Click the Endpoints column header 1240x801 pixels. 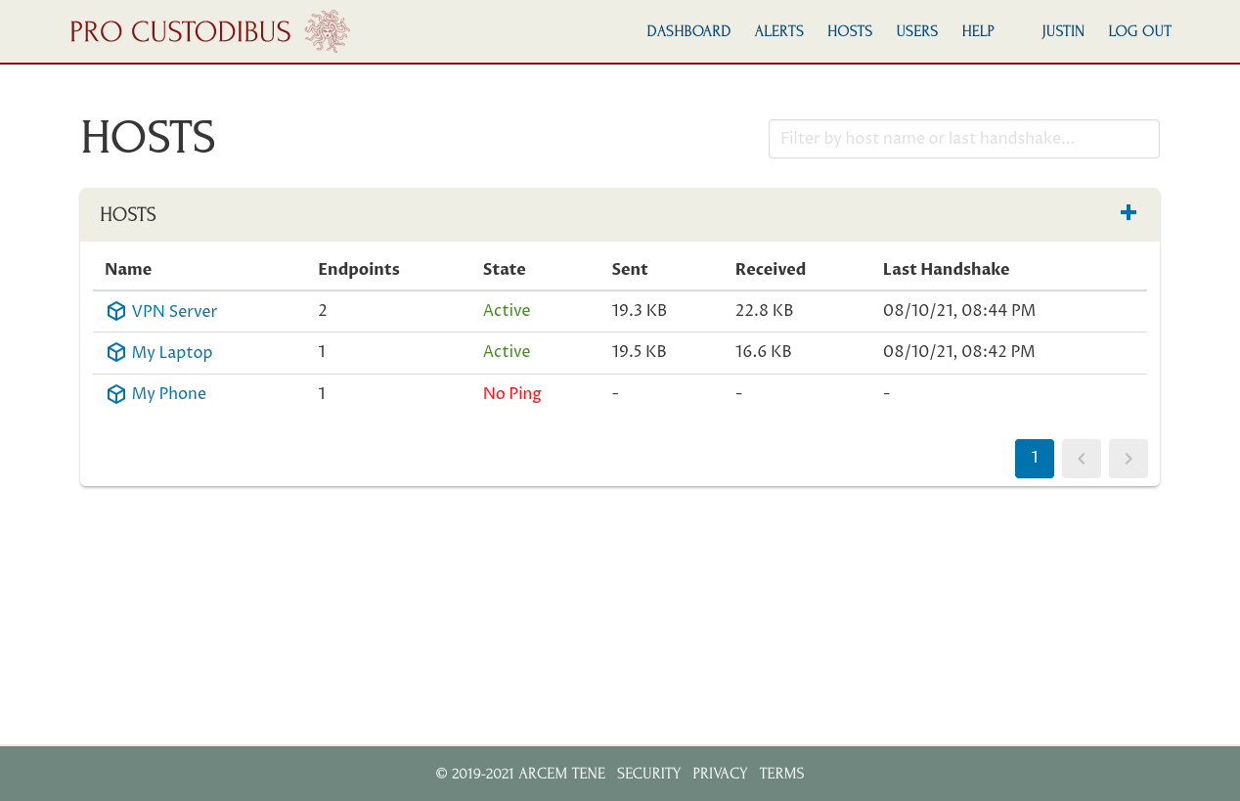pos(359,269)
